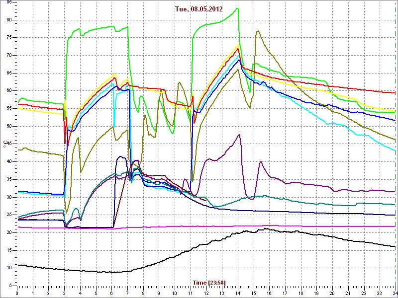This screenshot has width=398, height=298.
Task: Click hour '13' on the time axis
Action: tap(222, 293)
